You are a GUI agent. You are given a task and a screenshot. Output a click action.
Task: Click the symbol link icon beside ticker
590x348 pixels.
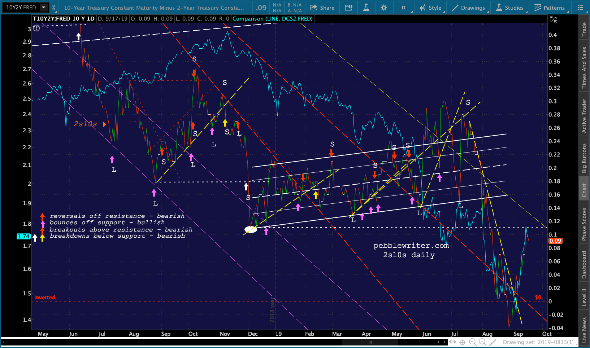click(x=54, y=7)
